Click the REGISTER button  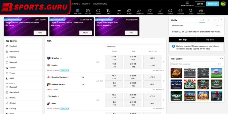(x=213, y=4)
